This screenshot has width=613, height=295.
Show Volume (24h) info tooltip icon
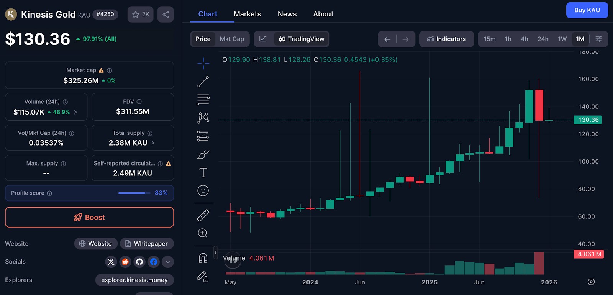[65, 102]
